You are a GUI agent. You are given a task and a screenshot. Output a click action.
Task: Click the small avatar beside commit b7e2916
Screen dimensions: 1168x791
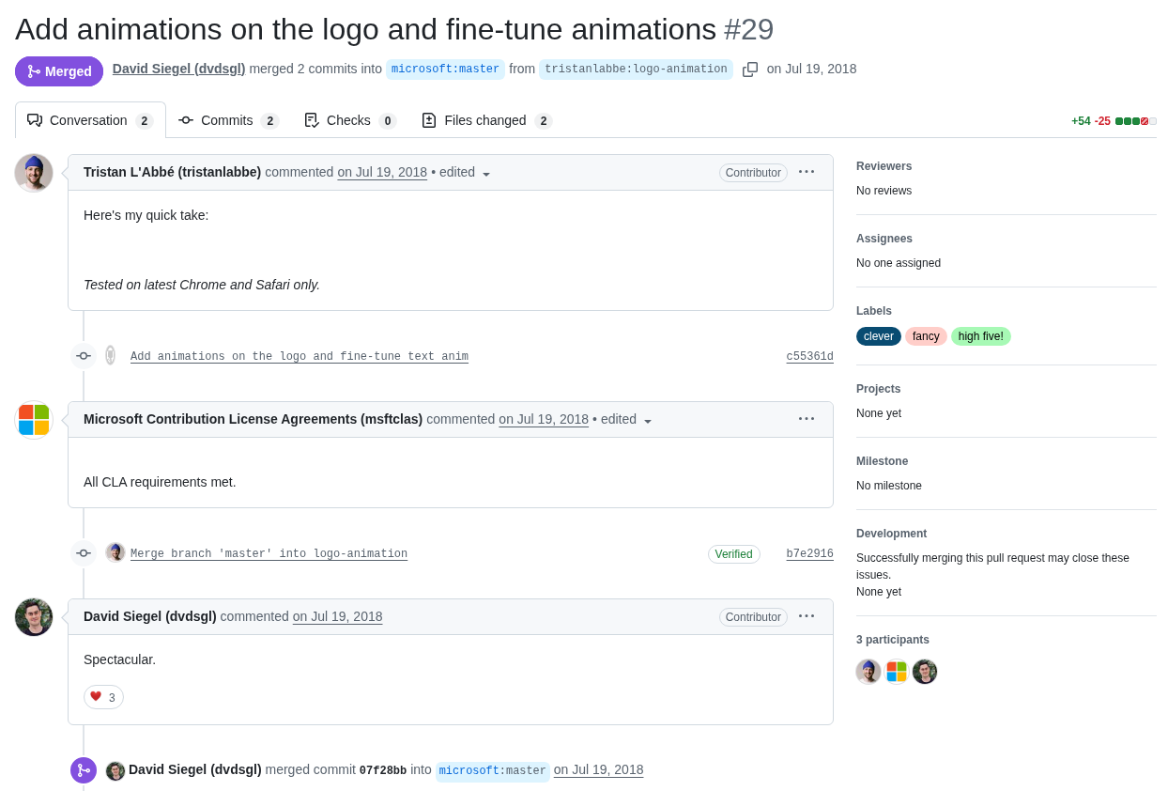pyautogui.click(x=115, y=552)
